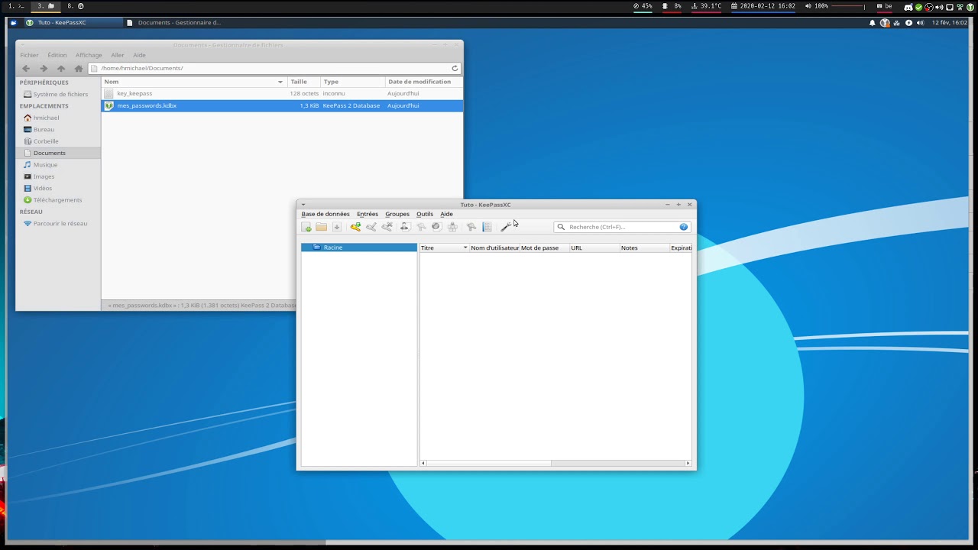Go to home folder in file manager
This screenshot has width=978, height=550.
pos(78,69)
